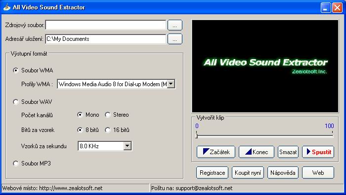Select 8 bitů sample size

pos(80,130)
